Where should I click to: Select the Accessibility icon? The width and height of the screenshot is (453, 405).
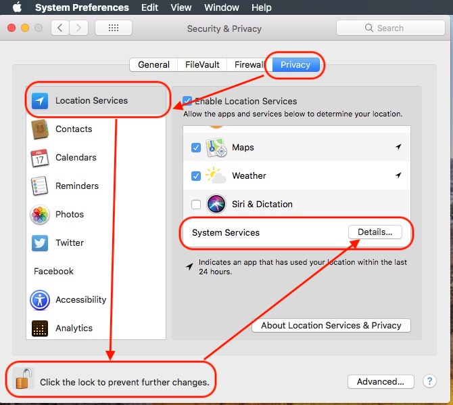click(40, 300)
